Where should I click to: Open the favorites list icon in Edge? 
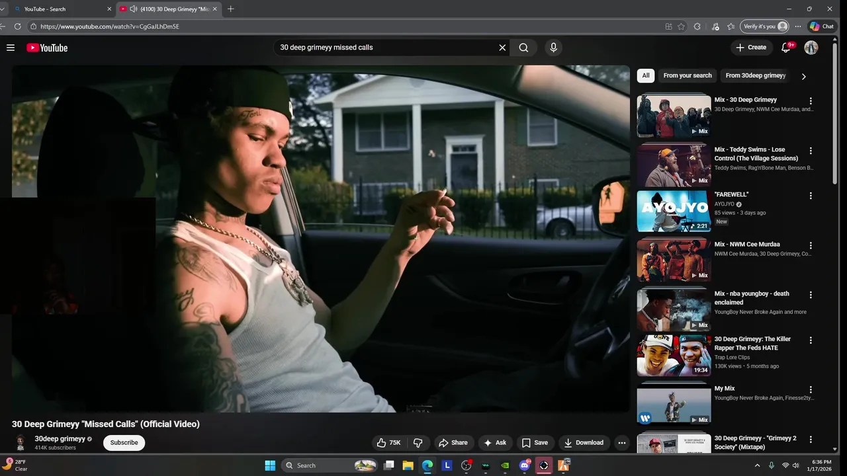(731, 26)
